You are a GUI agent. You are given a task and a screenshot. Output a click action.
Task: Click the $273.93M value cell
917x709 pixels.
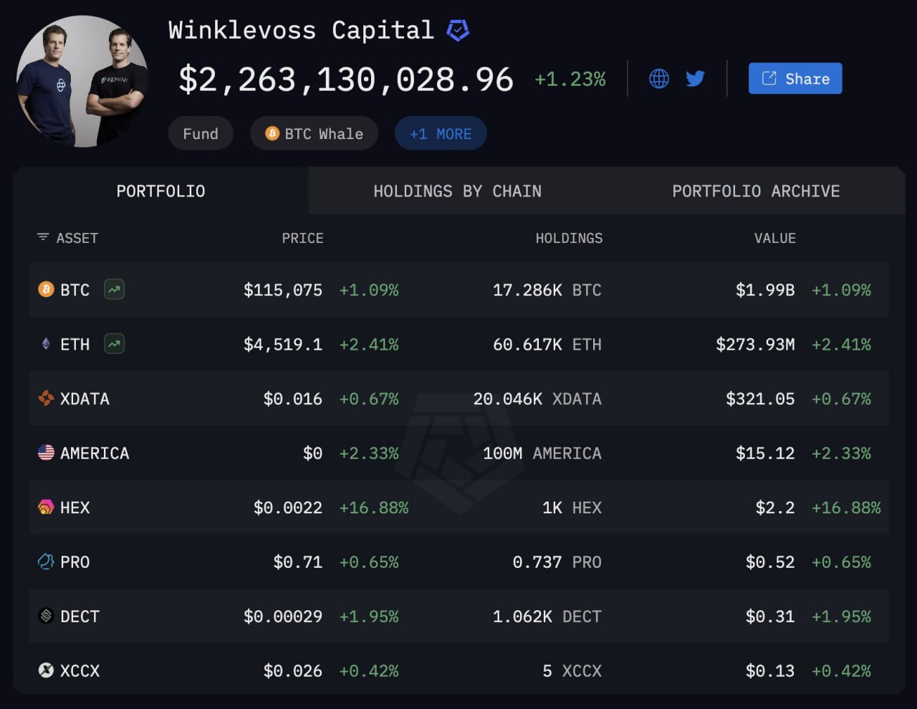[755, 344]
